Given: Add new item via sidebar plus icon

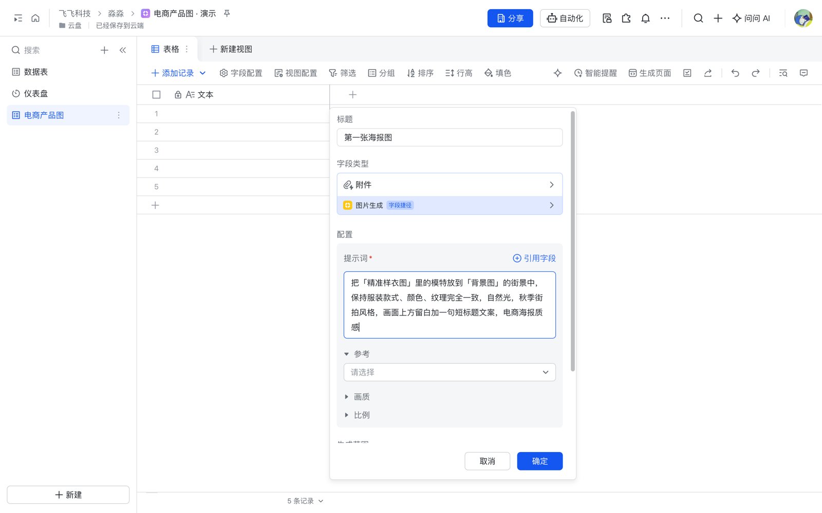Looking at the screenshot, I should (104, 50).
